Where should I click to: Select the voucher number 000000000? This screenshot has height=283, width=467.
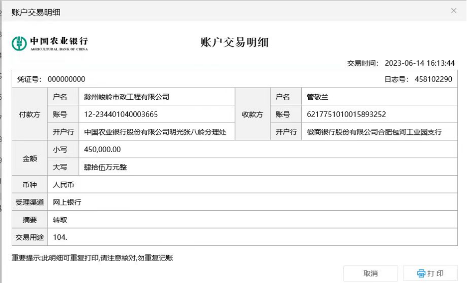coord(66,79)
